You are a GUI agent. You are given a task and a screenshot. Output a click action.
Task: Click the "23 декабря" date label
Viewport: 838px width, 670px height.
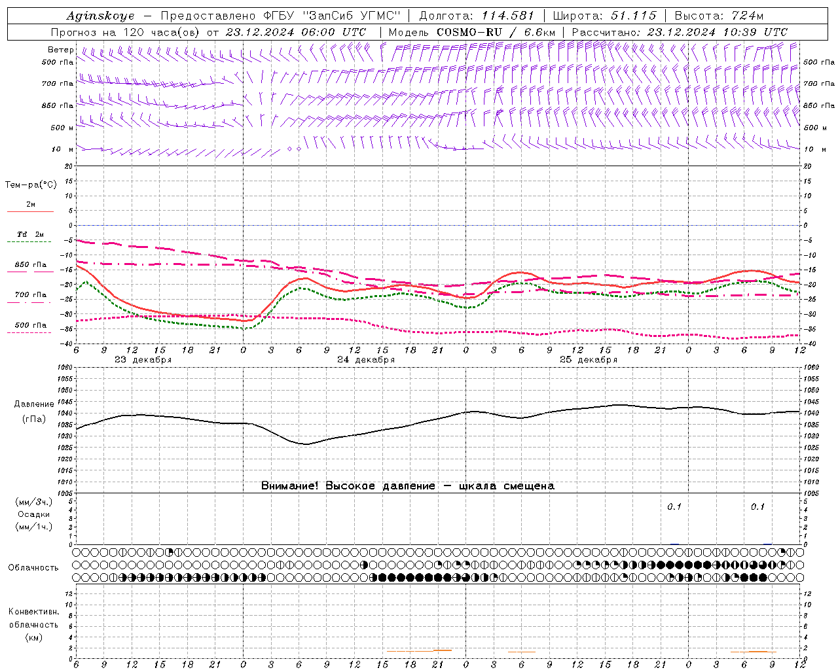tap(143, 360)
